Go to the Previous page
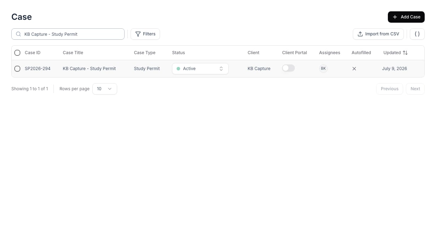This screenshot has height=235, width=436. pyautogui.click(x=389, y=89)
